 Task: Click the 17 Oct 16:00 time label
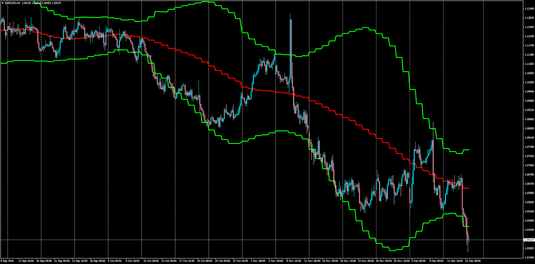[x=187, y=261]
